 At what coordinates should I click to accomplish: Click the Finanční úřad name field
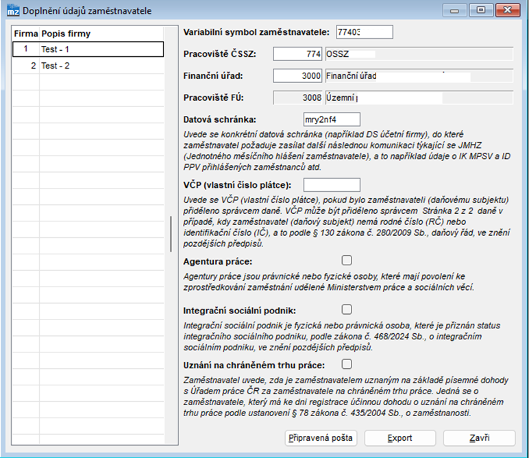419,76
